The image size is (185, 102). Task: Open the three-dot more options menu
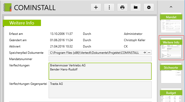109,7
